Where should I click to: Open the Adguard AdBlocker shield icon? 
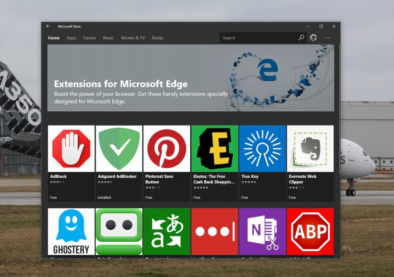tap(119, 149)
